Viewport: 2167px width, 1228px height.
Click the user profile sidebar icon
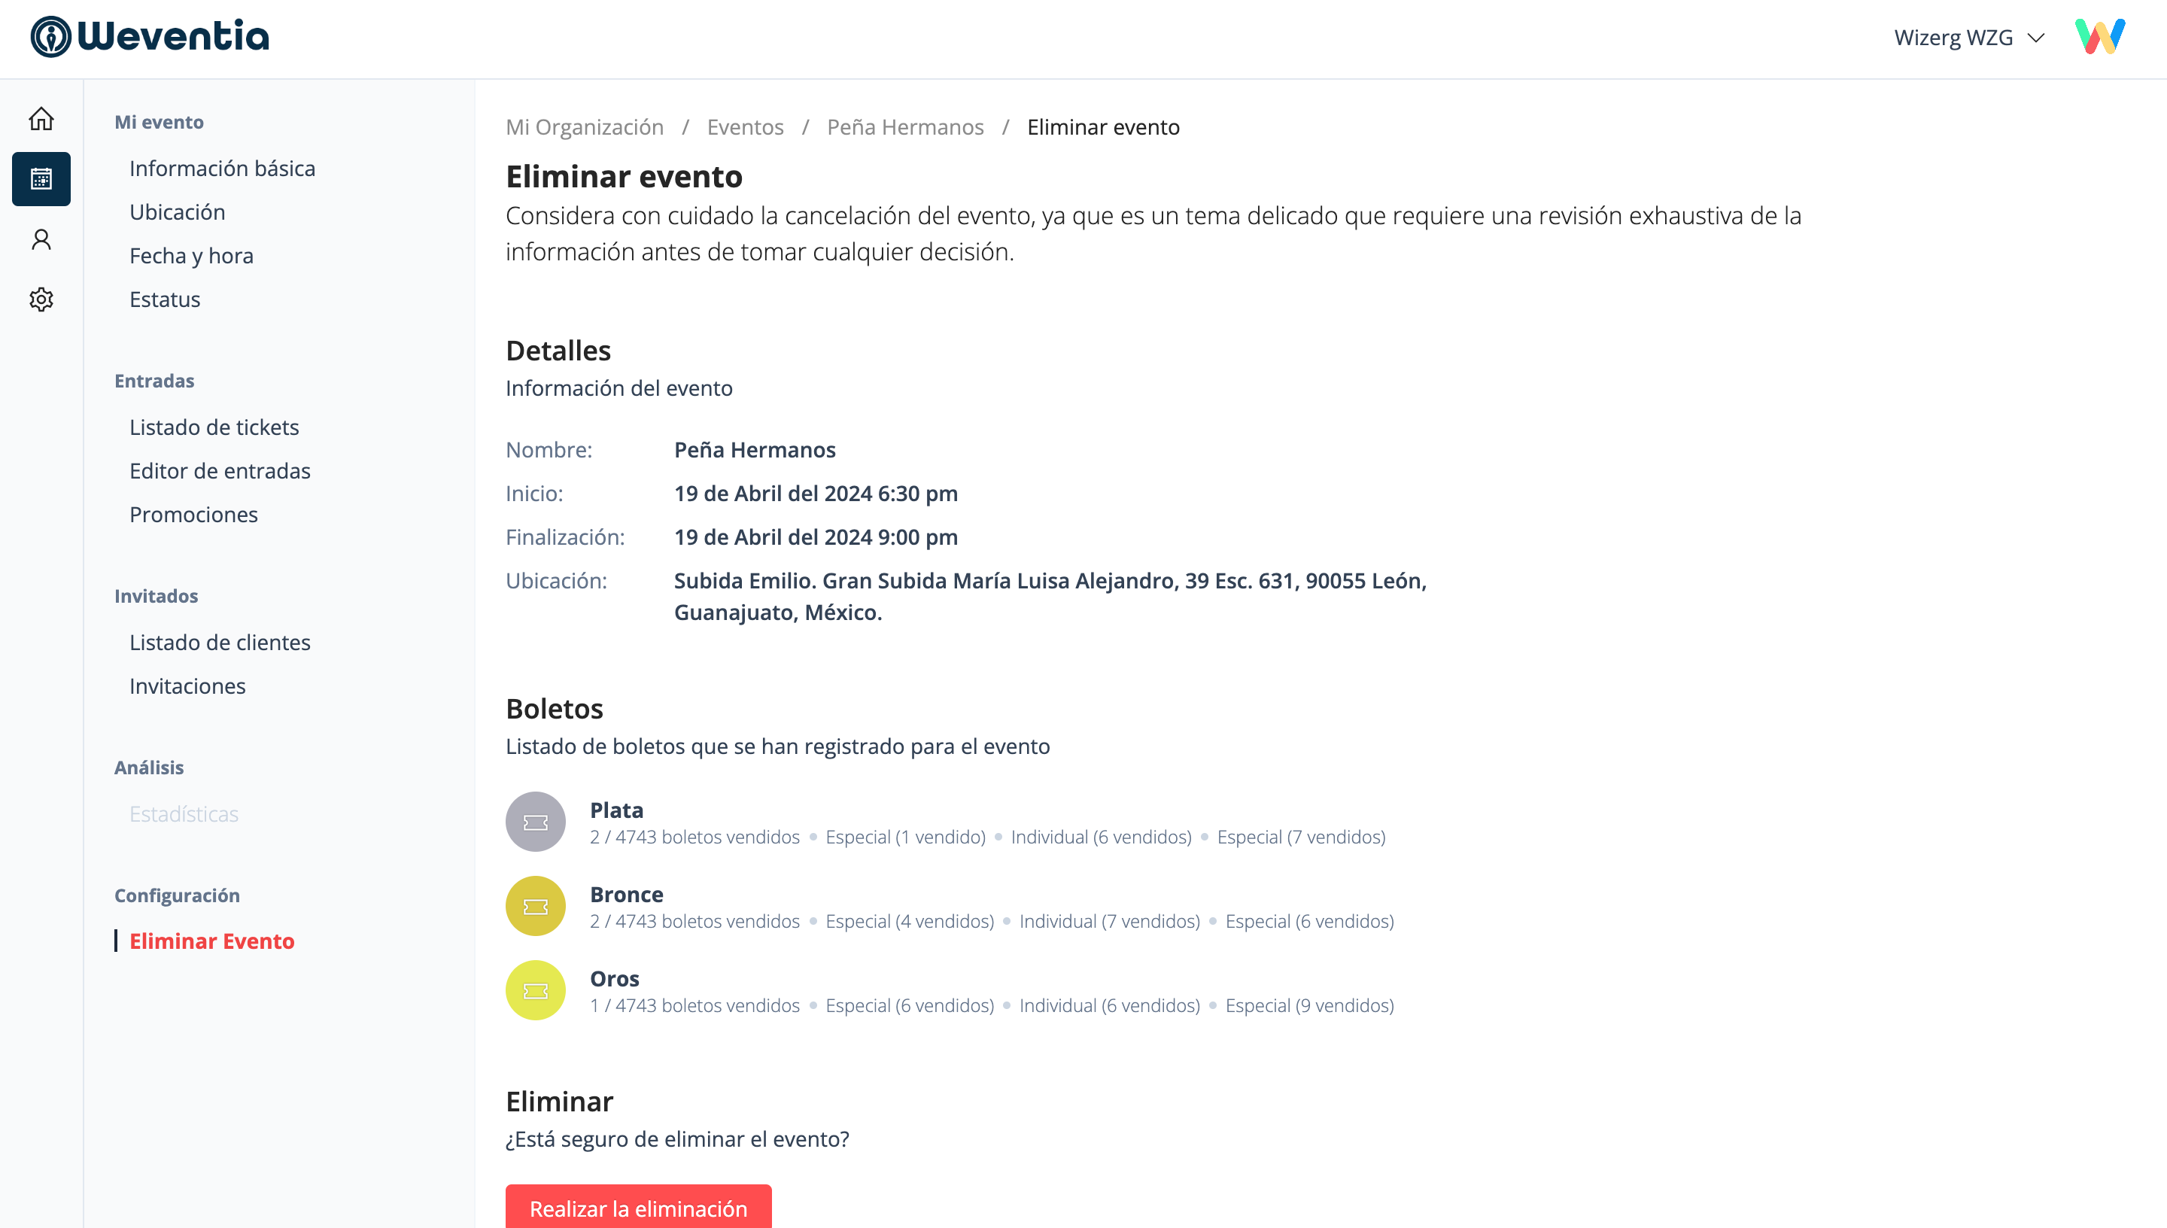tap(41, 239)
